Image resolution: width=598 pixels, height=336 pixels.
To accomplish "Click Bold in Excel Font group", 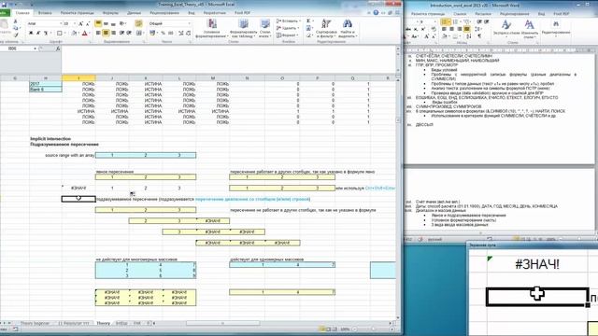I will pyautogui.click(x=31, y=34).
